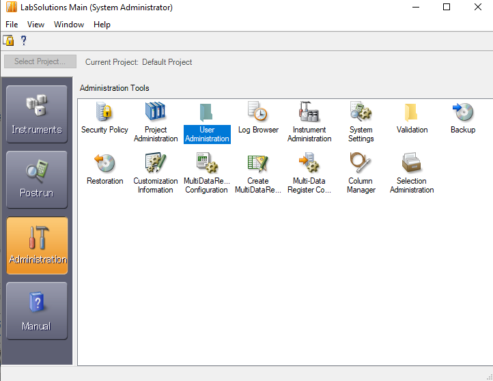
Task: Open Multi-Data Register Co... tool
Action: point(309,173)
